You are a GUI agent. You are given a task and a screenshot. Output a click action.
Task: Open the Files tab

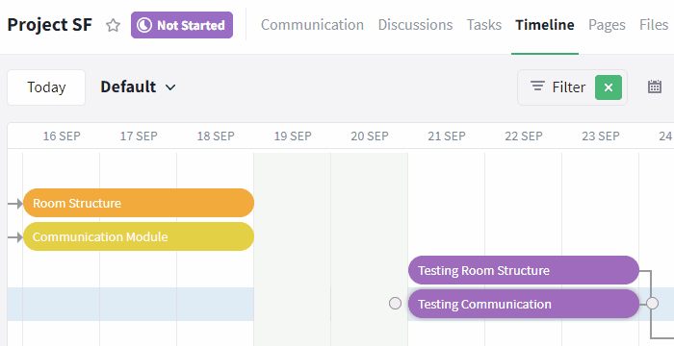click(654, 25)
